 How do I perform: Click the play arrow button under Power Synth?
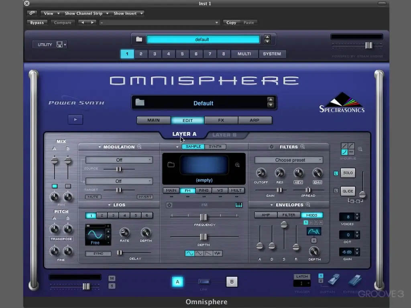75,120
